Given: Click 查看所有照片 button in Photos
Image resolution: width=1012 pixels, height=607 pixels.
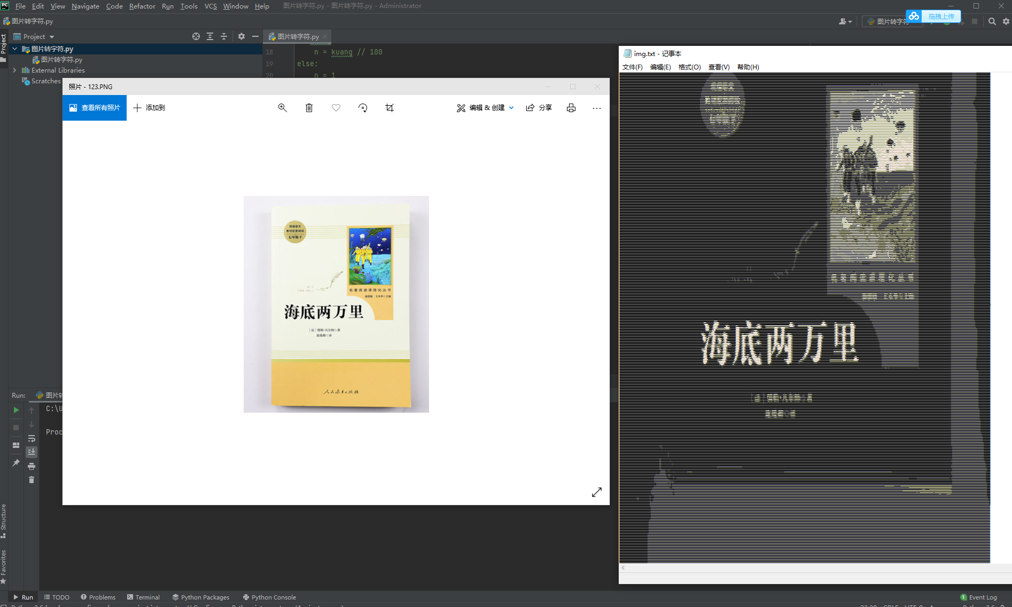Looking at the screenshot, I should coord(95,108).
